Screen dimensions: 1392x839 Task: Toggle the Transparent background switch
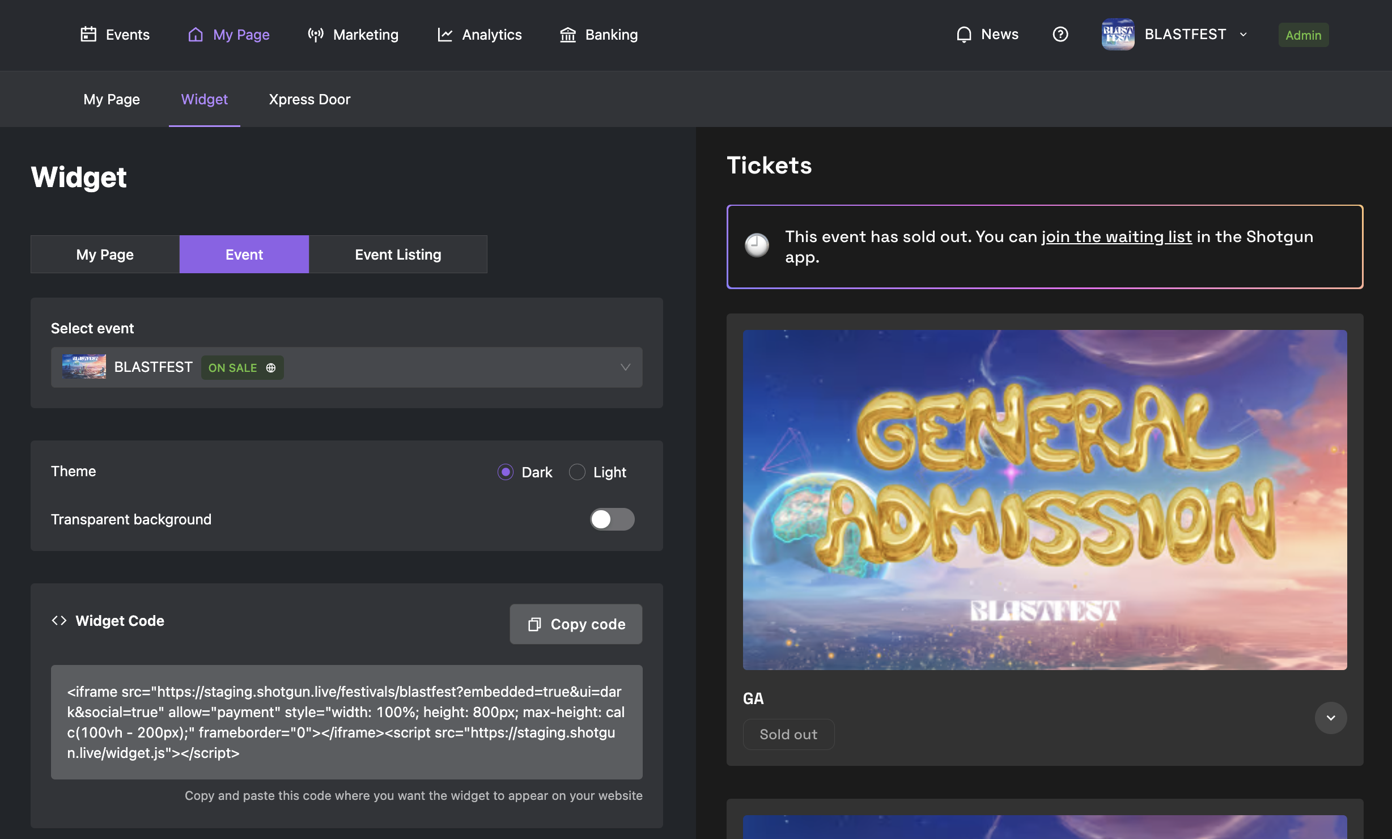coord(612,519)
